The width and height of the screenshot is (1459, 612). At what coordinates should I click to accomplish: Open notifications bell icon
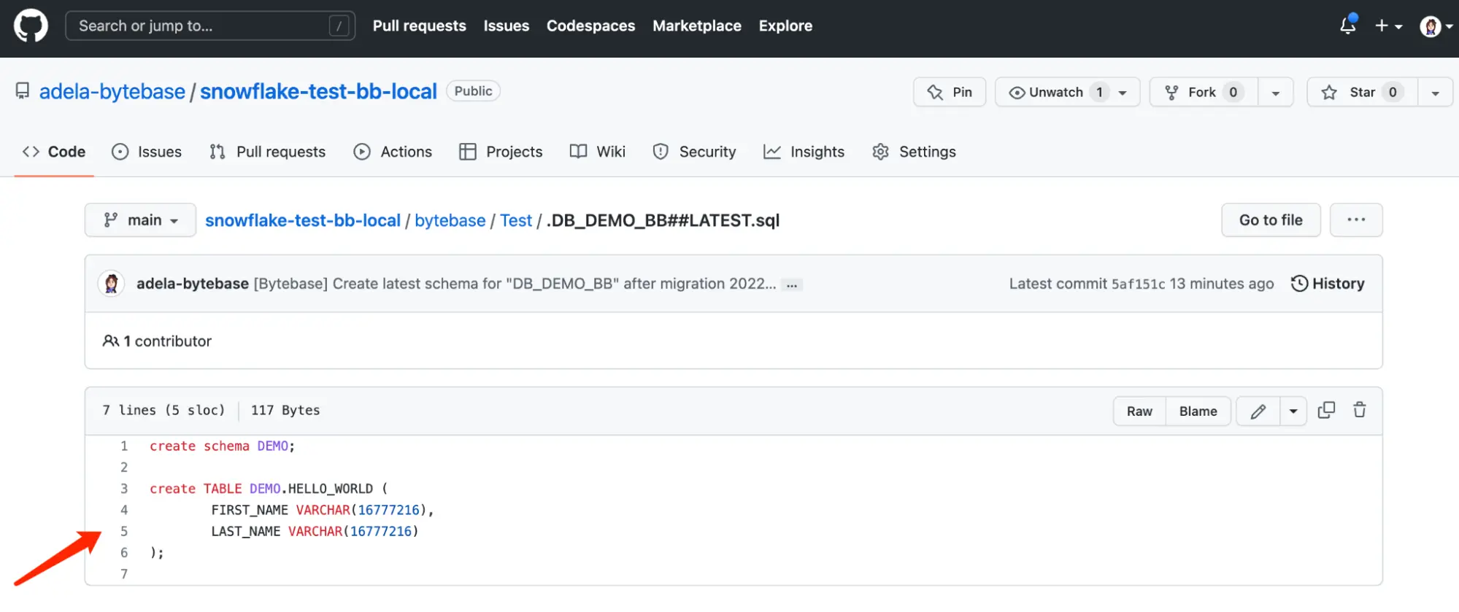coord(1348,26)
